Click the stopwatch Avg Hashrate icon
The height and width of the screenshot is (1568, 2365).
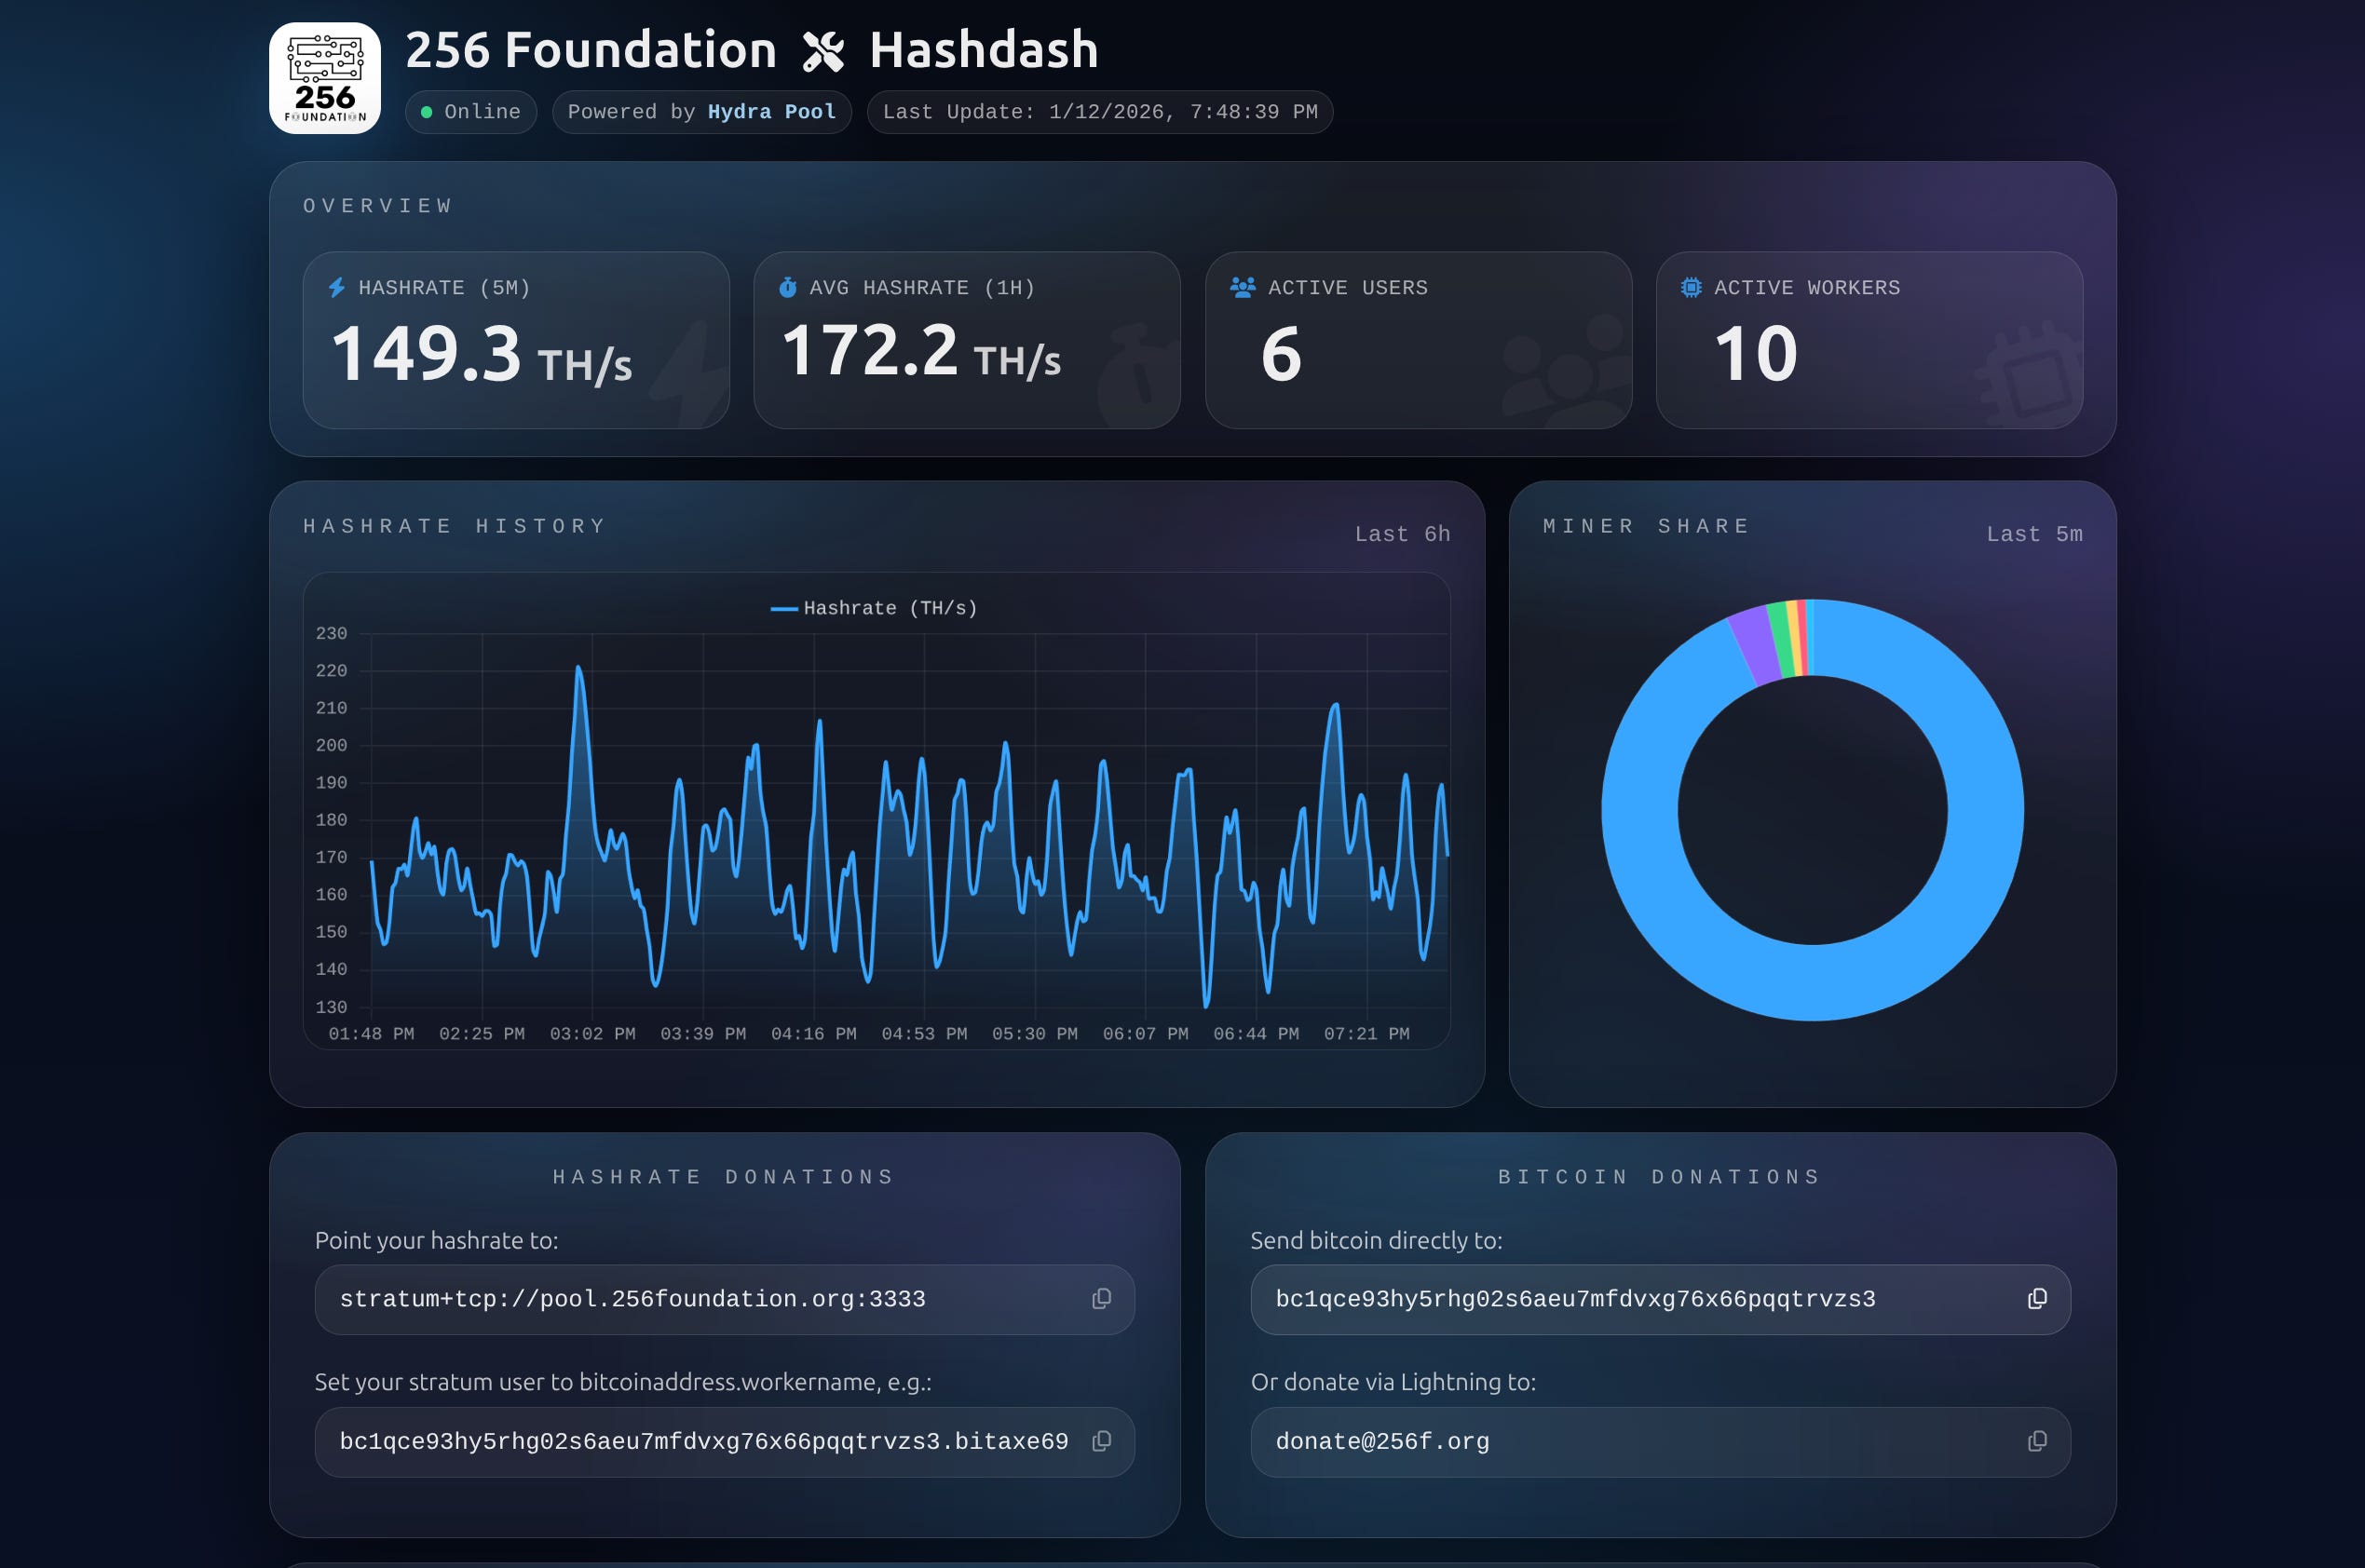[787, 288]
